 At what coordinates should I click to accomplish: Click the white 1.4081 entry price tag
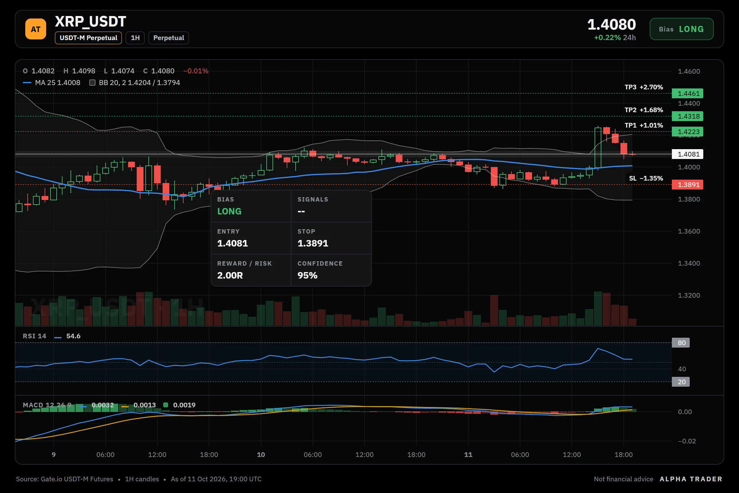687,154
